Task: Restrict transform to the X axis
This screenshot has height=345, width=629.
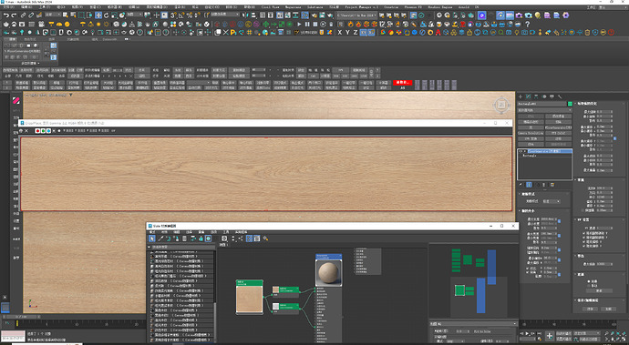Action: (x=339, y=33)
